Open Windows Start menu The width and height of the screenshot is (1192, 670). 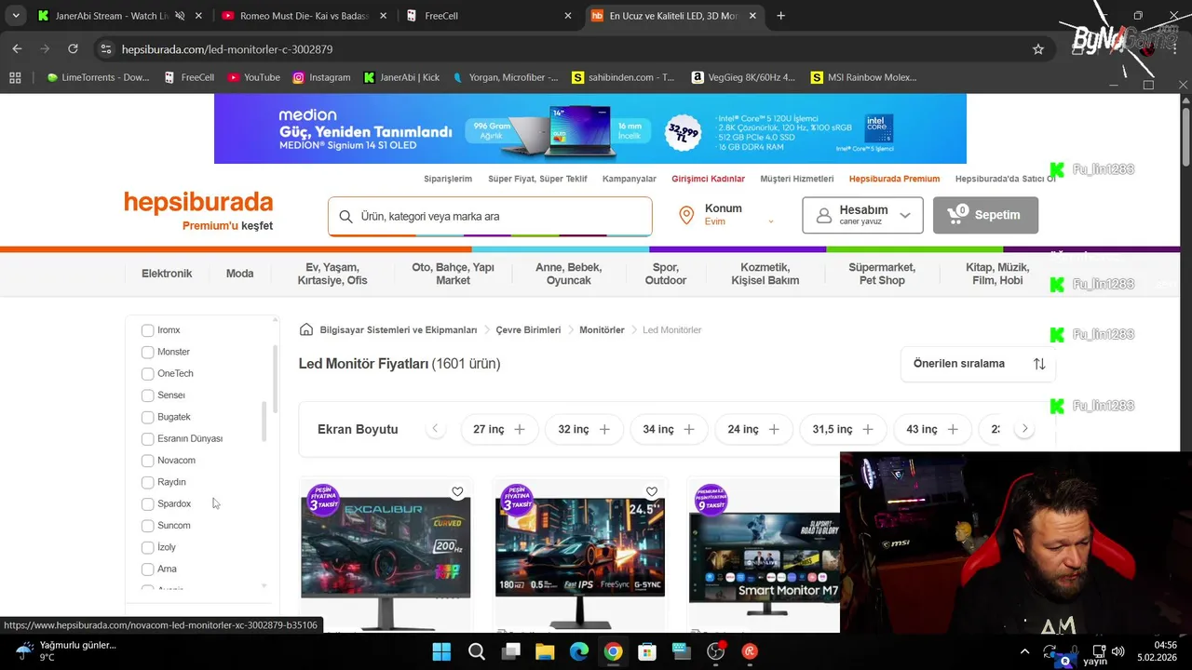click(441, 651)
